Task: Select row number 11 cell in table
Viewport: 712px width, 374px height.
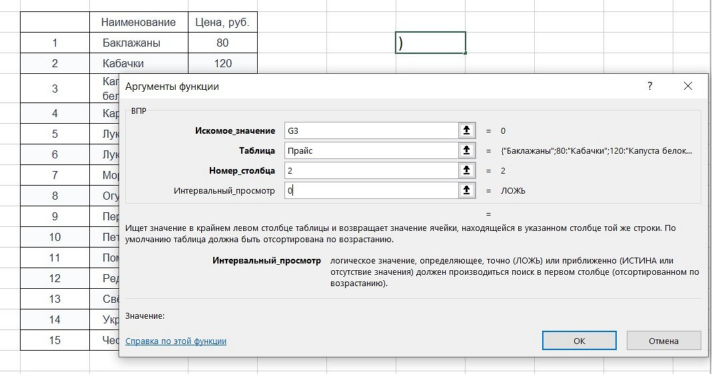Action: 55,258
